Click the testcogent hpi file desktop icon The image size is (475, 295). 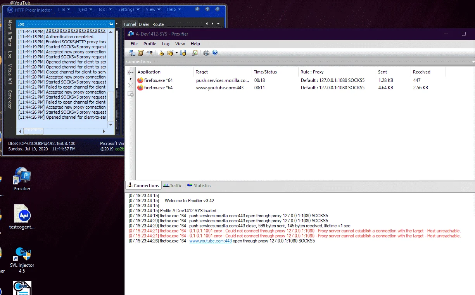click(22, 217)
